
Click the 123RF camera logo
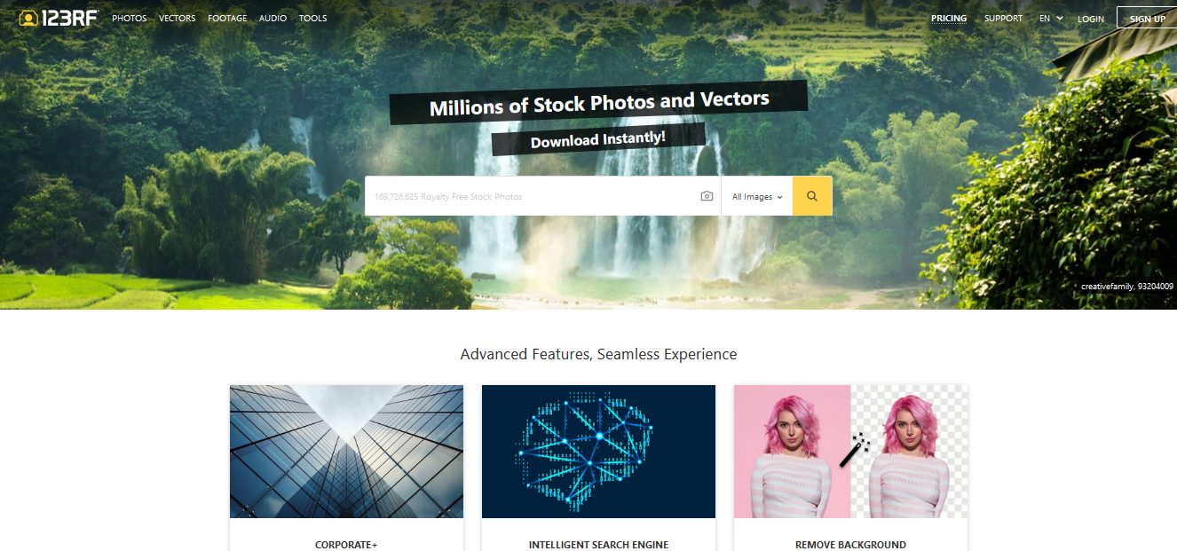tap(58, 18)
